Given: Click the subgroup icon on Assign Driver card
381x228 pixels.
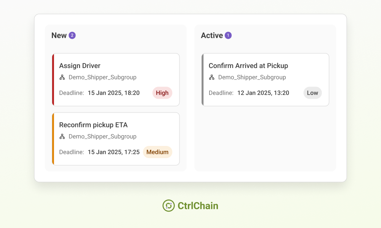Looking at the screenshot, I should coord(62,77).
